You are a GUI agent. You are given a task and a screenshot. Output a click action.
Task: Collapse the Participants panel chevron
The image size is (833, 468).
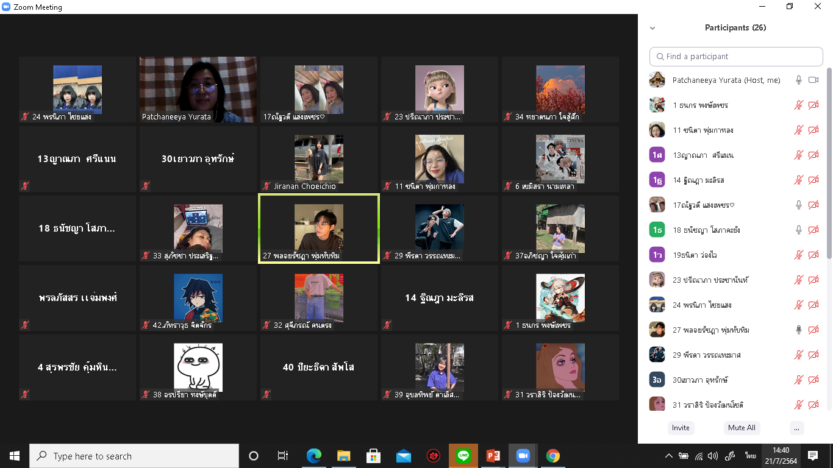(652, 28)
